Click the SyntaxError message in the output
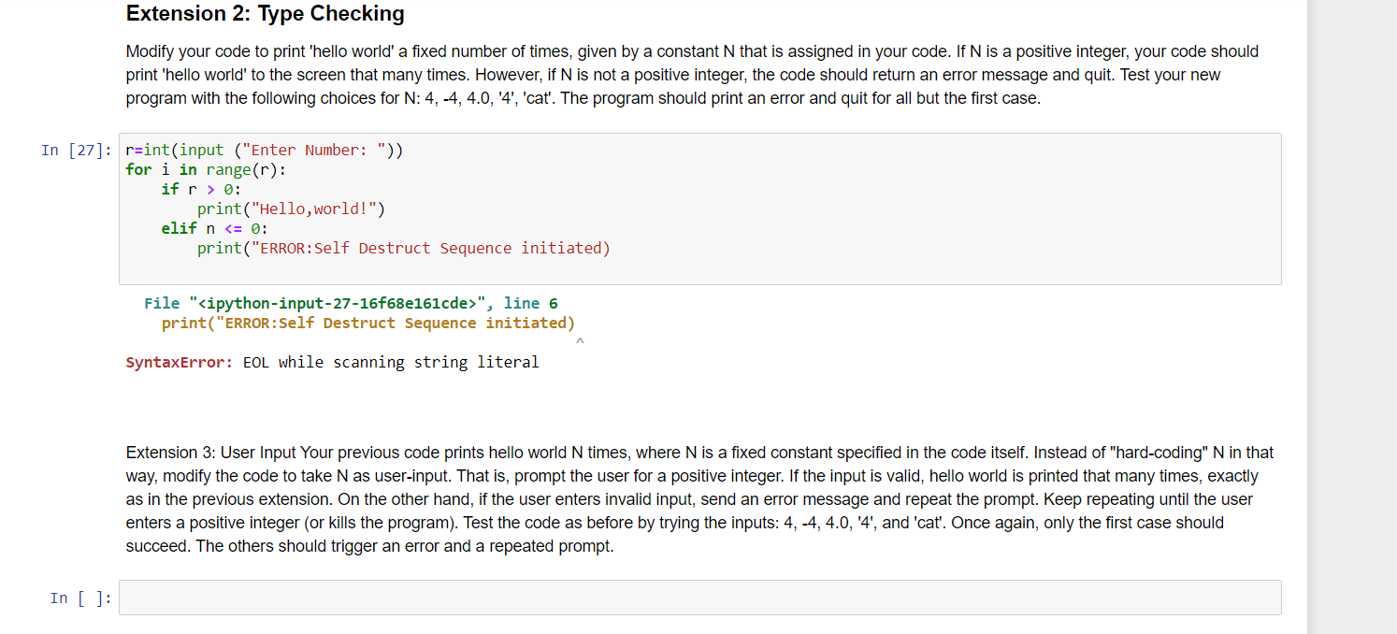This screenshot has width=1397, height=634. click(x=332, y=362)
